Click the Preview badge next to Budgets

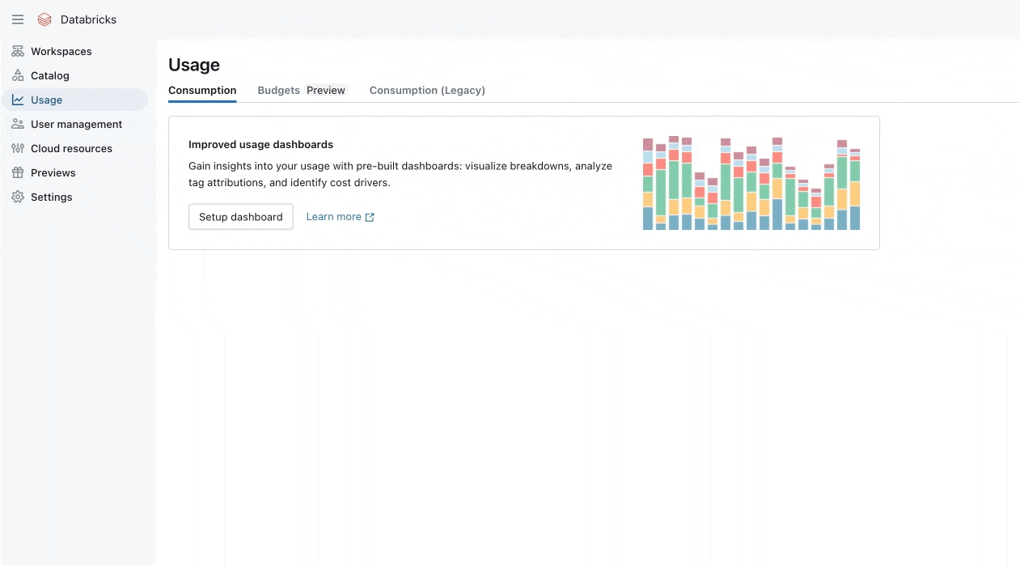(326, 90)
